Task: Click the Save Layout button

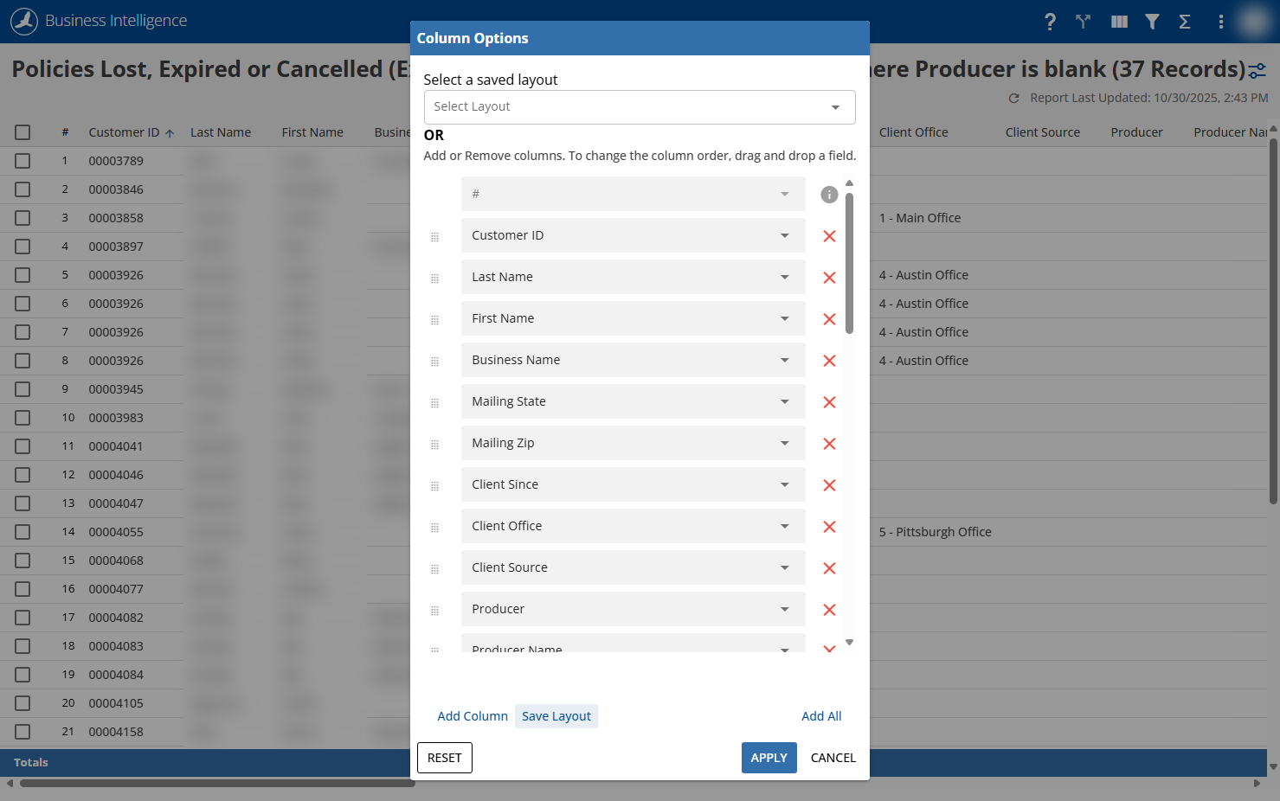Action: 556,716
